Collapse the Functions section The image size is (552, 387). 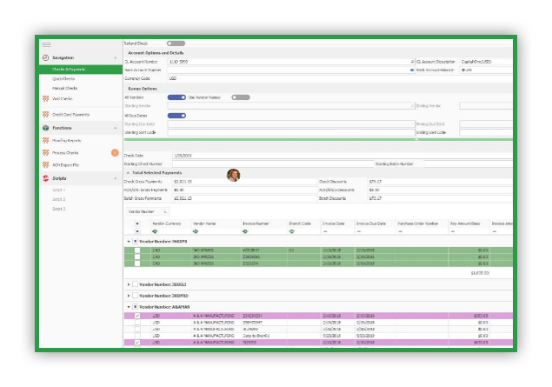[x=116, y=128]
